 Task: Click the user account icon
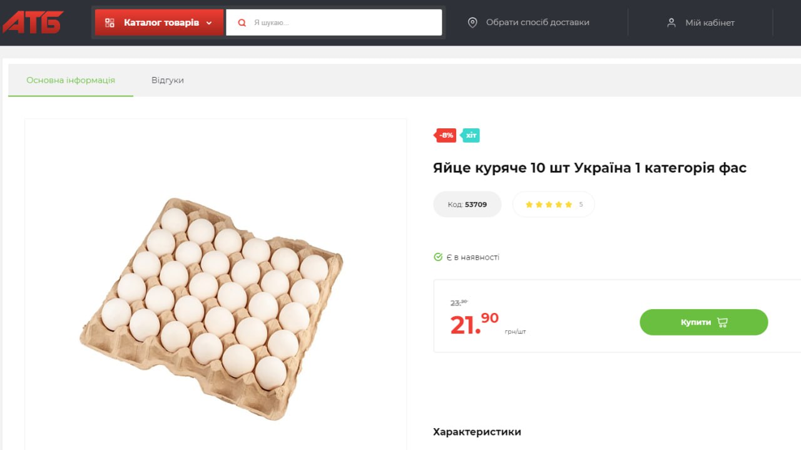671,23
